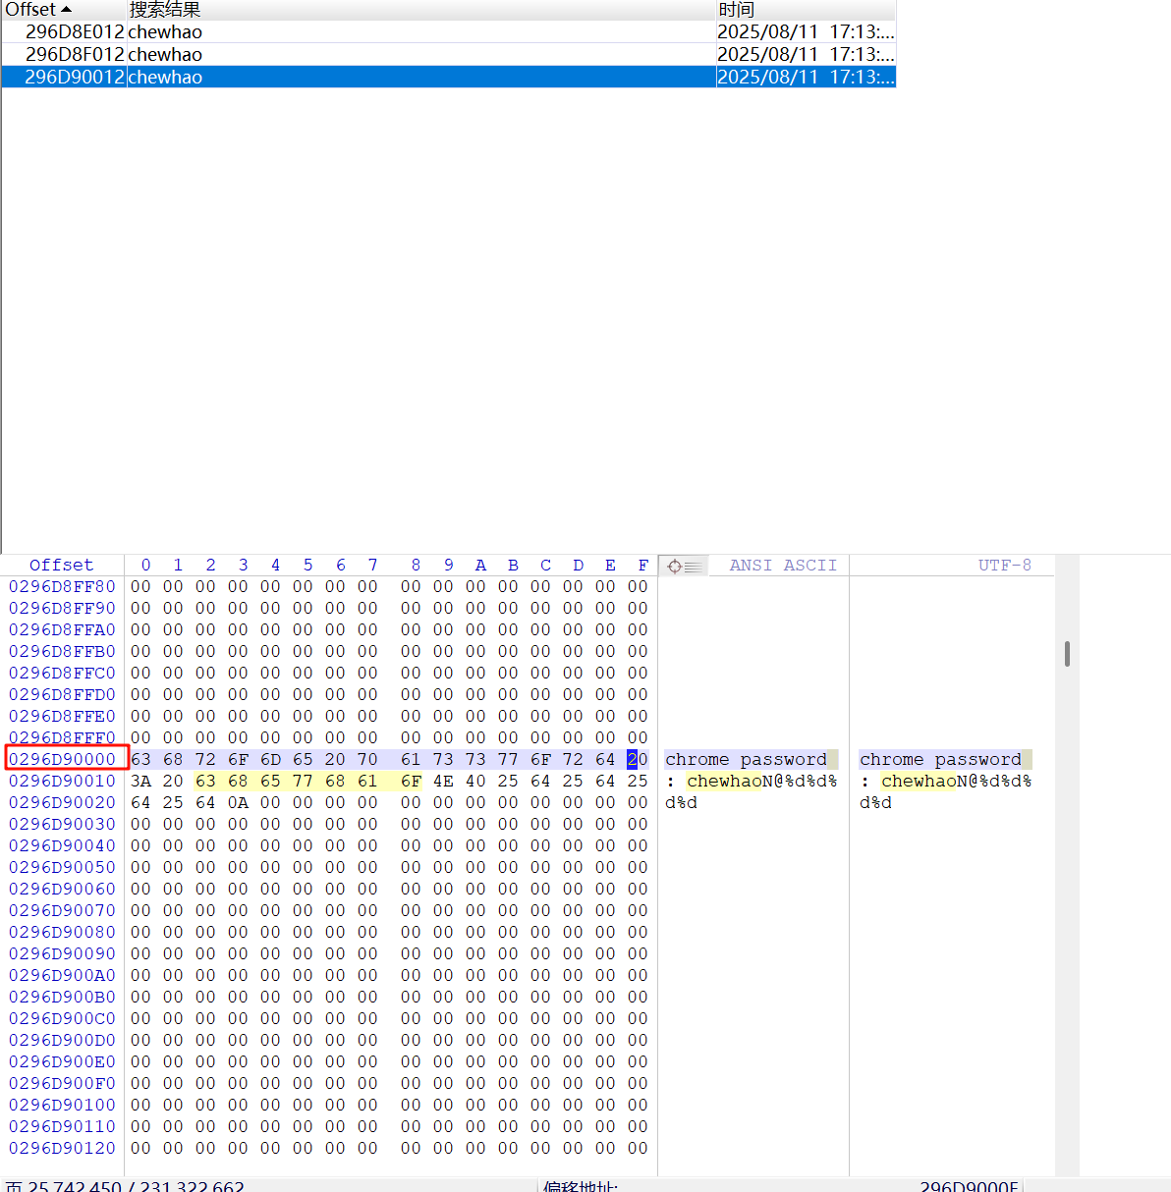Click highlighted chewhao in the UTF-8 column
1171x1192 pixels.
(x=919, y=781)
